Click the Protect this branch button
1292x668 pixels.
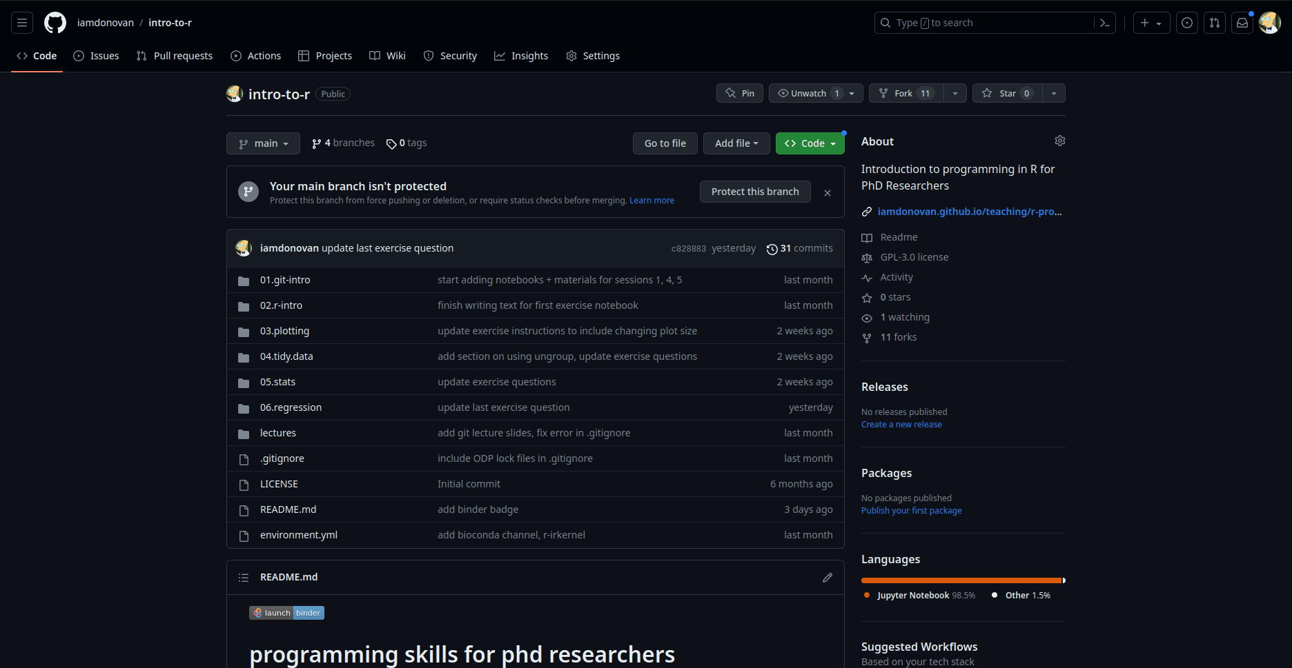click(x=755, y=192)
